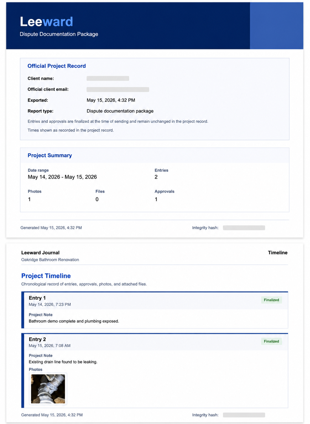
Task: Click the Finalized badge on Entry 2
Action: pyautogui.click(x=272, y=341)
